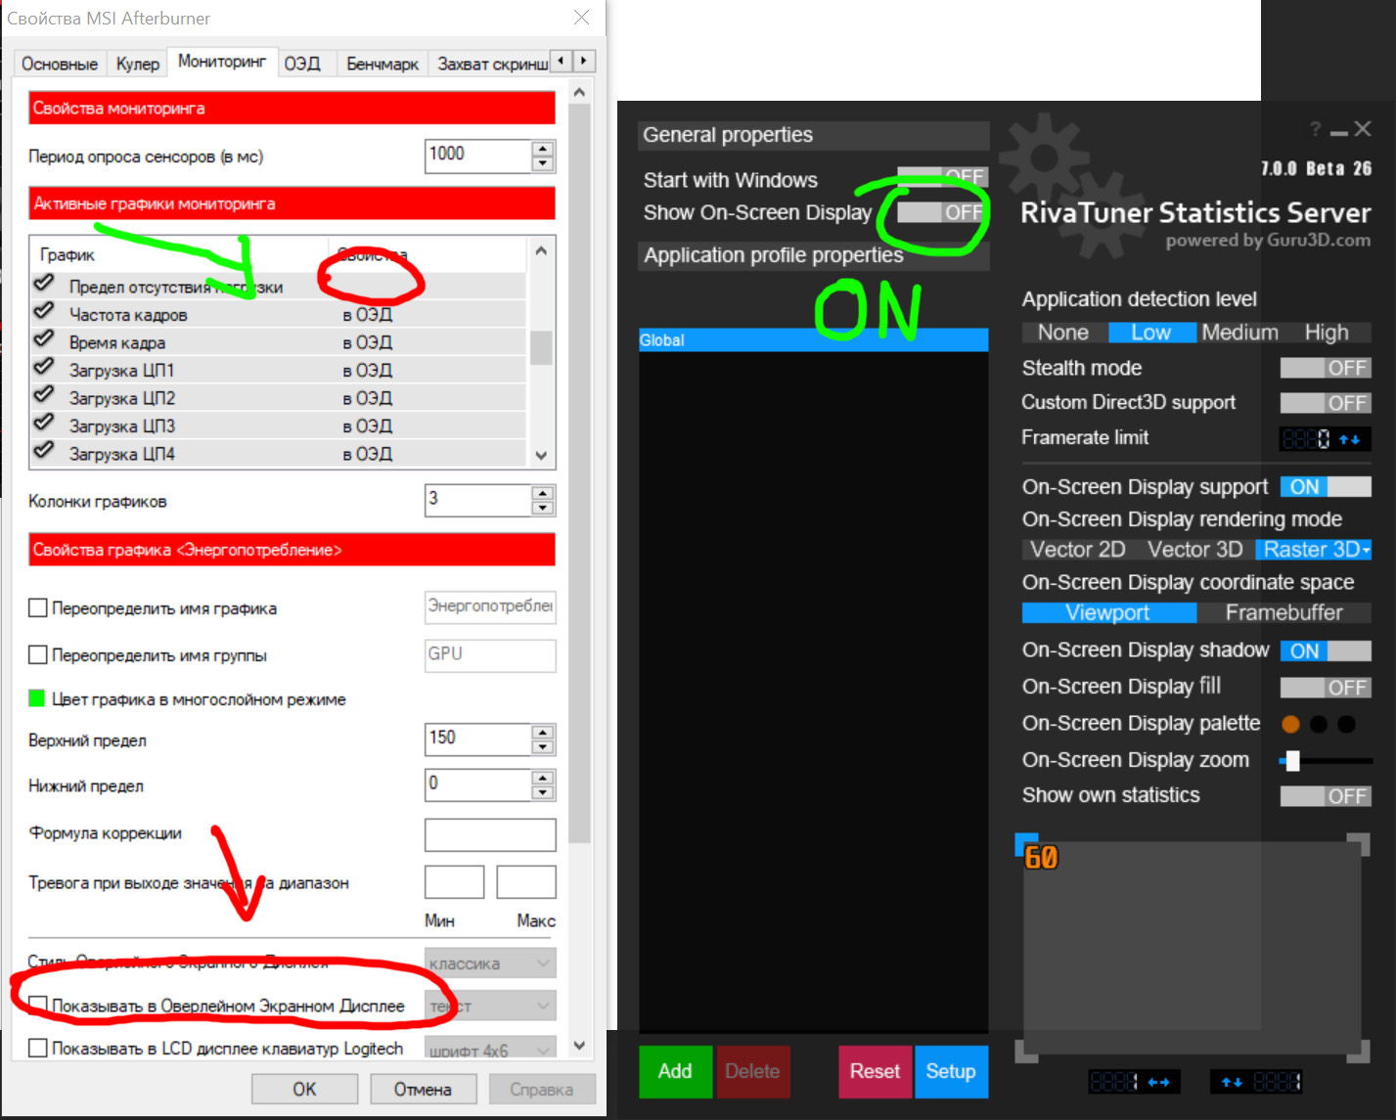Open the классика OSD style dropdown
The image size is (1396, 1120).
(x=490, y=963)
